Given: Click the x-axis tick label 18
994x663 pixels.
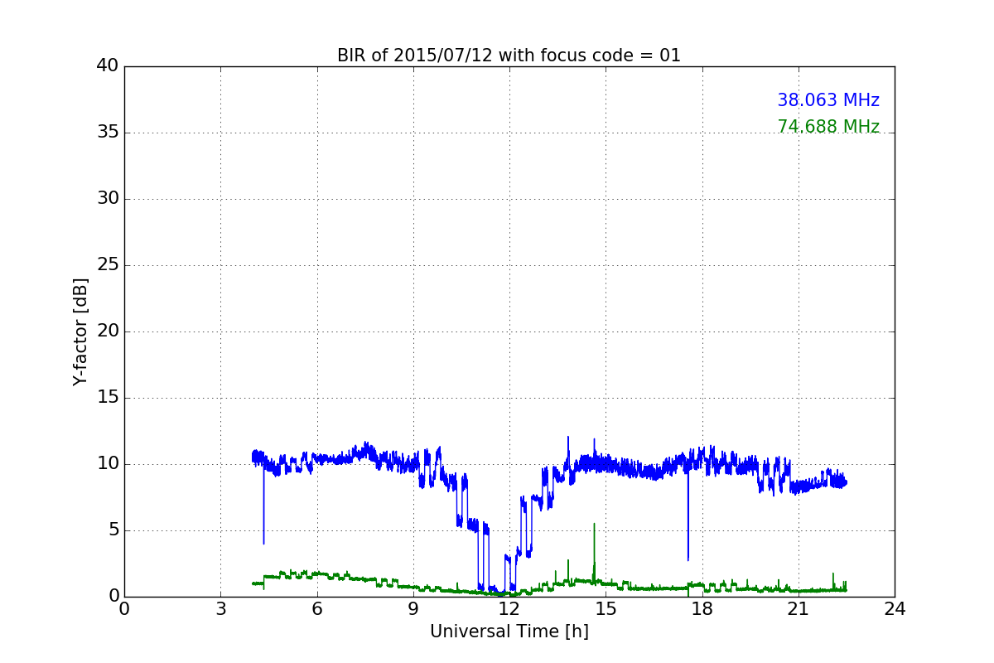Looking at the screenshot, I should (702, 609).
